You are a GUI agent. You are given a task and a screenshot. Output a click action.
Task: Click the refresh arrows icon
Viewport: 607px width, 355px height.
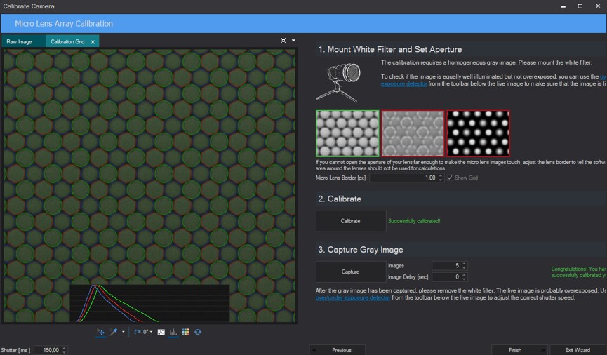[x=198, y=332]
